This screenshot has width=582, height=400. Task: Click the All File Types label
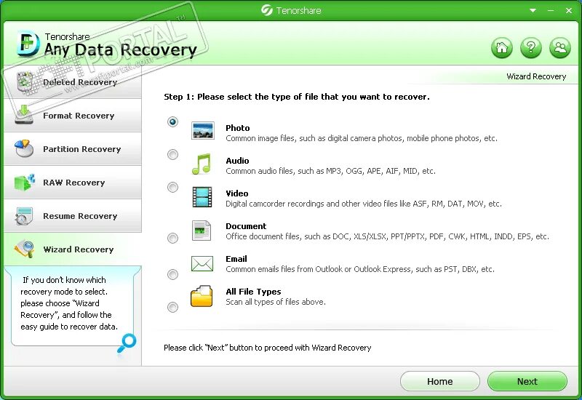click(x=253, y=292)
